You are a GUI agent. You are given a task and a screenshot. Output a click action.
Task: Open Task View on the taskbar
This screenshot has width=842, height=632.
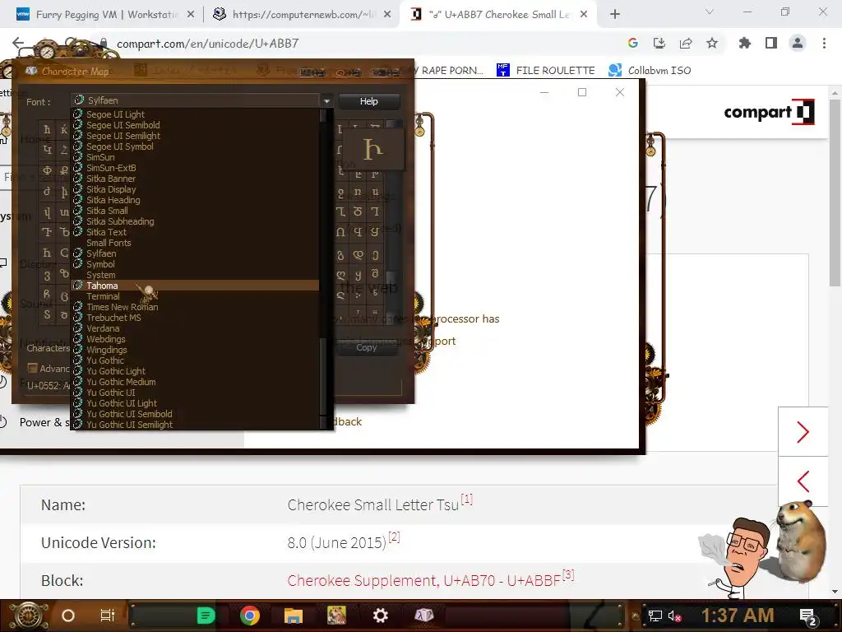click(x=108, y=616)
